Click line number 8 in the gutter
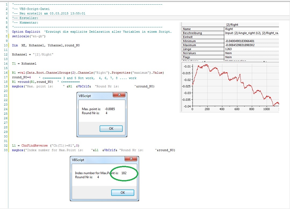290x209 pixels. [x=6, y=36]
